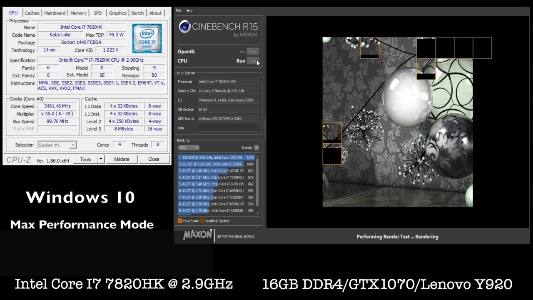This screenshot has width=533, height=300.
Task: Click the Details arrow button in Ranking
Action: [257, 148]
